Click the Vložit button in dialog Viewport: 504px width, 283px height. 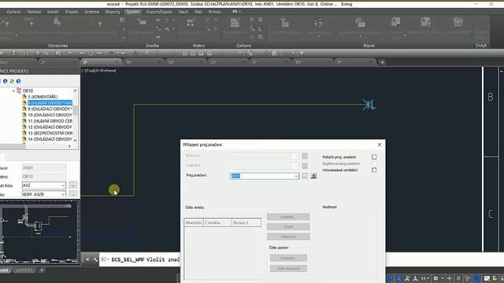(x=288, y=227)
